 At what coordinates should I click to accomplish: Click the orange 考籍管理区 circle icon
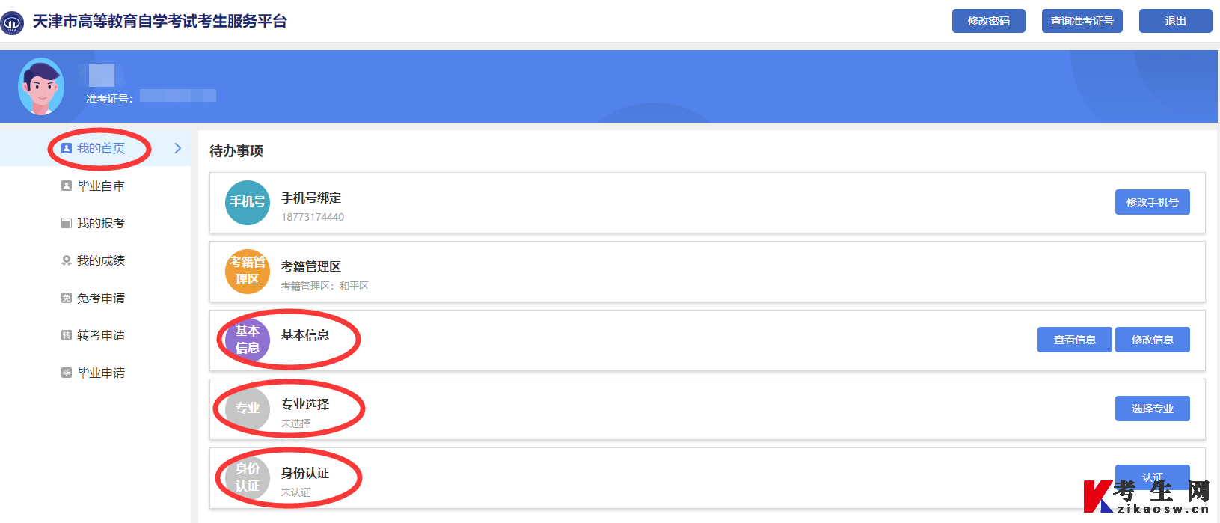point(248,271)
